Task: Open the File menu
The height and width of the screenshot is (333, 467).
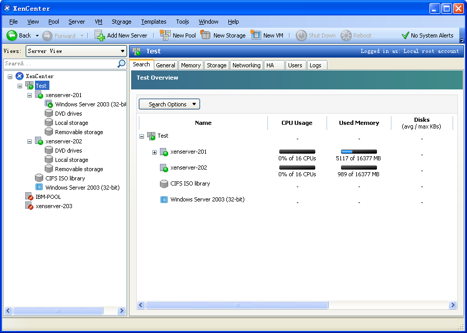Action: 13,22
